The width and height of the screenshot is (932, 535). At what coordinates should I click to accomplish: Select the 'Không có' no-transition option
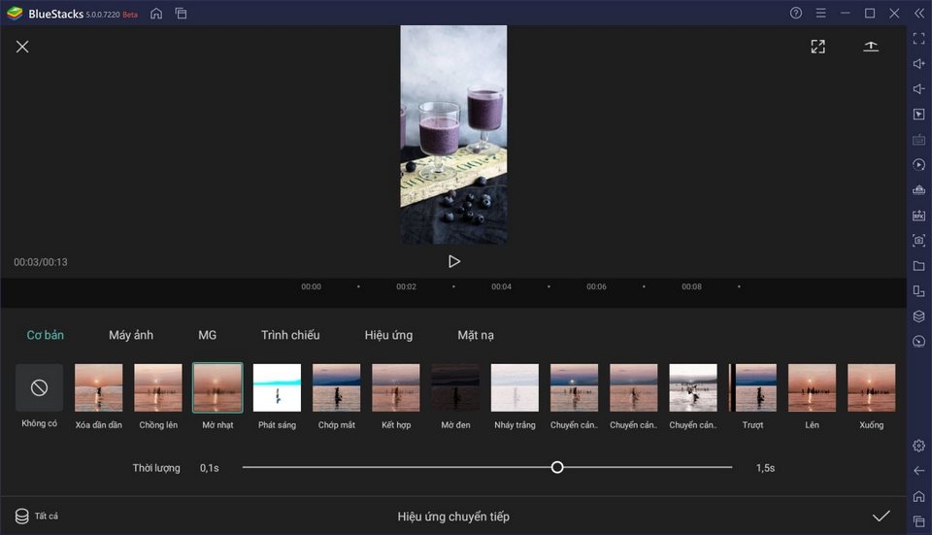click(39, 388)
